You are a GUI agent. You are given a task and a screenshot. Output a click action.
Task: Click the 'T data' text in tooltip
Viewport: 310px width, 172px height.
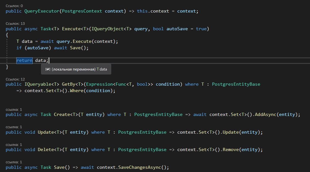[102, 69]
